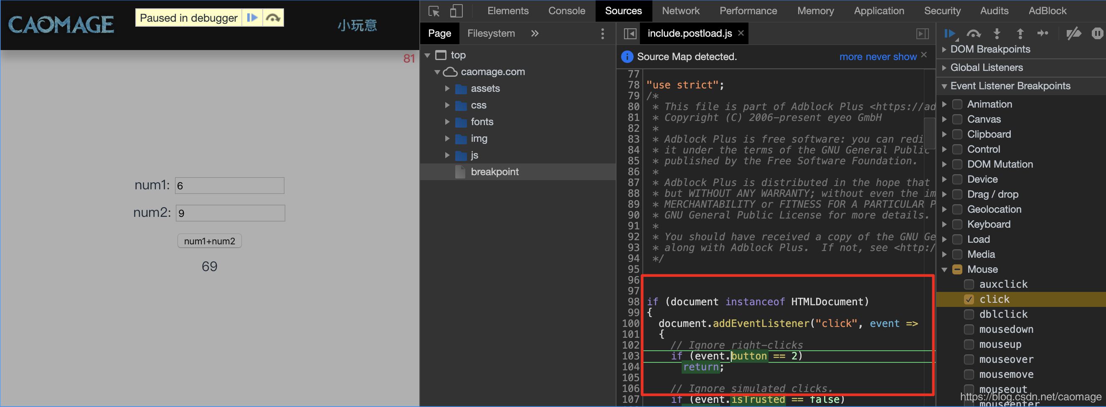The width and height of the screenshot is (1106, 407).
Task: Open the Page panel more options menu
Action: pyautogui.click(x=602, y=33)
